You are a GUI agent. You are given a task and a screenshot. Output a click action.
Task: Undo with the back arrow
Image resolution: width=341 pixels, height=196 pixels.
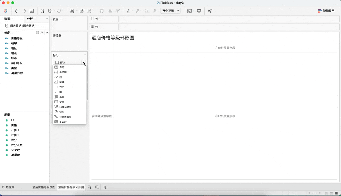pos(17,11)
